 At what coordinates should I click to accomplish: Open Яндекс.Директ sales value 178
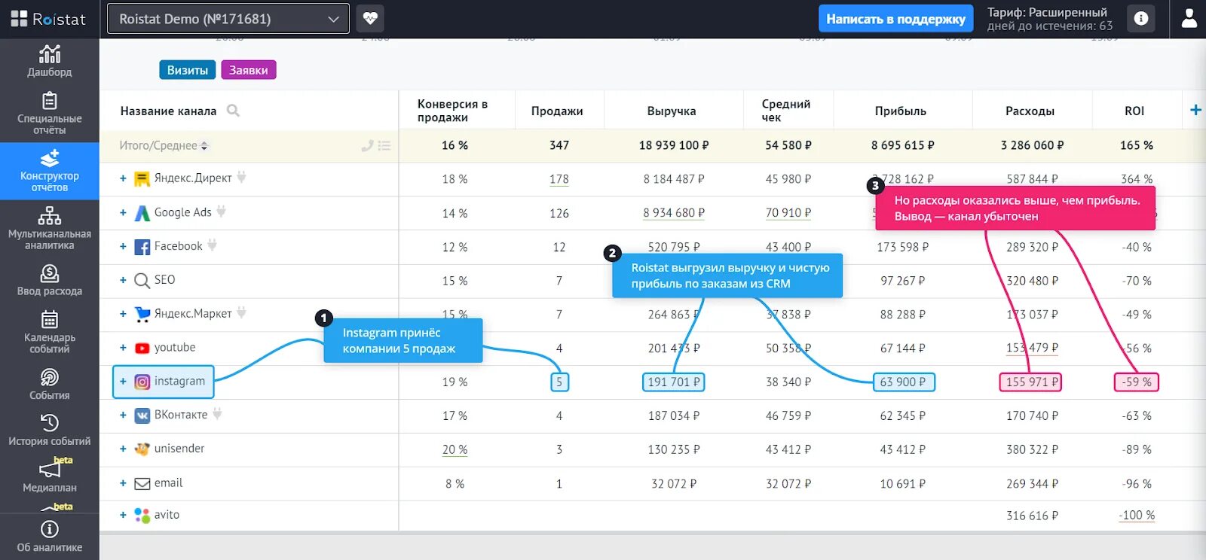(559, 179)
